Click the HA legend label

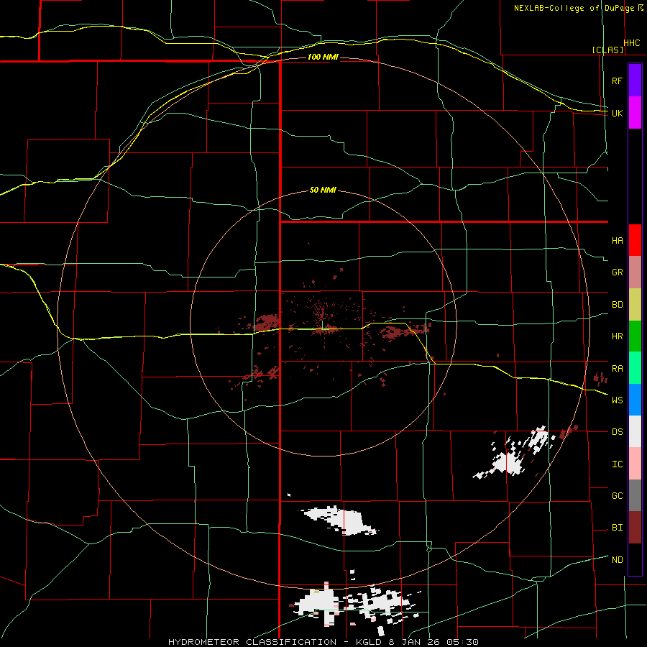(617, 241)
